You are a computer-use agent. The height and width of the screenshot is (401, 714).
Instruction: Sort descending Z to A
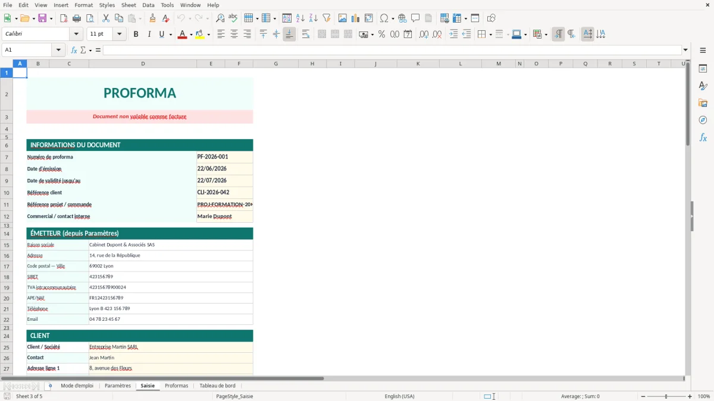(x=314, y=18)
